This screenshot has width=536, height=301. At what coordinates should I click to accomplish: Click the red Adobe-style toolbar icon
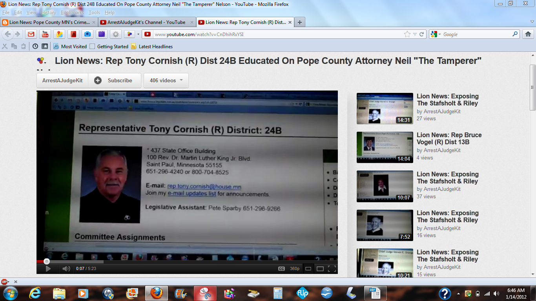click(x=73, y=34)
